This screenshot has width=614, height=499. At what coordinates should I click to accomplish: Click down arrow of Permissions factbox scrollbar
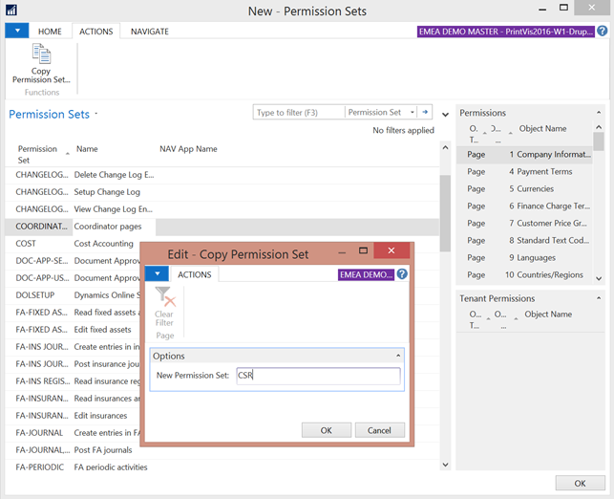coord(599,278)
